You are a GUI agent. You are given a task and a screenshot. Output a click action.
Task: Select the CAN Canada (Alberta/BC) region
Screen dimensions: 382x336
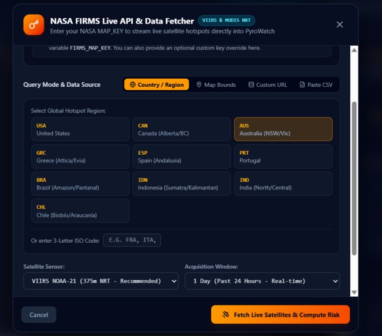pyautogui.click(x=182, y=129)
